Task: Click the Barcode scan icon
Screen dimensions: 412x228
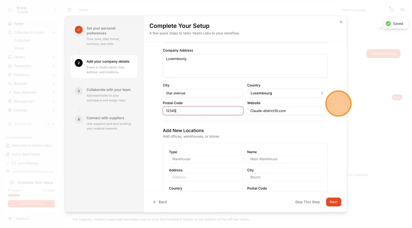Action: [10, 84]
